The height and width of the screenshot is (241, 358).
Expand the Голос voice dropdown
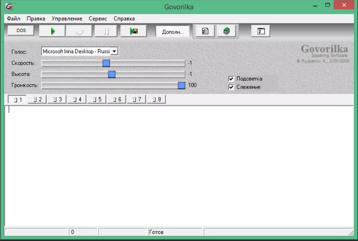pyautogui.click(x=115, y=51)
